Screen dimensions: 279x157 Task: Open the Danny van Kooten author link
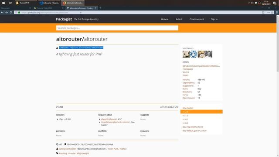[68, 149]
